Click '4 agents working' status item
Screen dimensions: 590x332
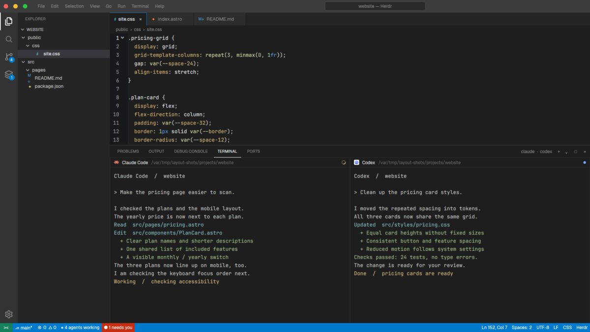point(80,328)
